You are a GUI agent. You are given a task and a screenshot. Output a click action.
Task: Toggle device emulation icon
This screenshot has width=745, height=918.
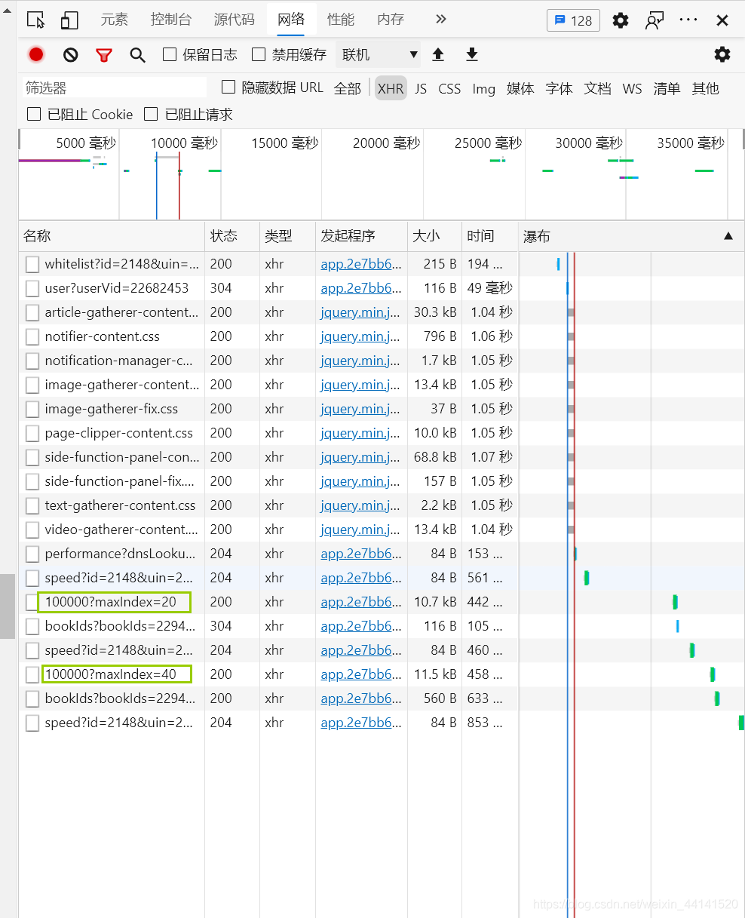click(69, 20)
